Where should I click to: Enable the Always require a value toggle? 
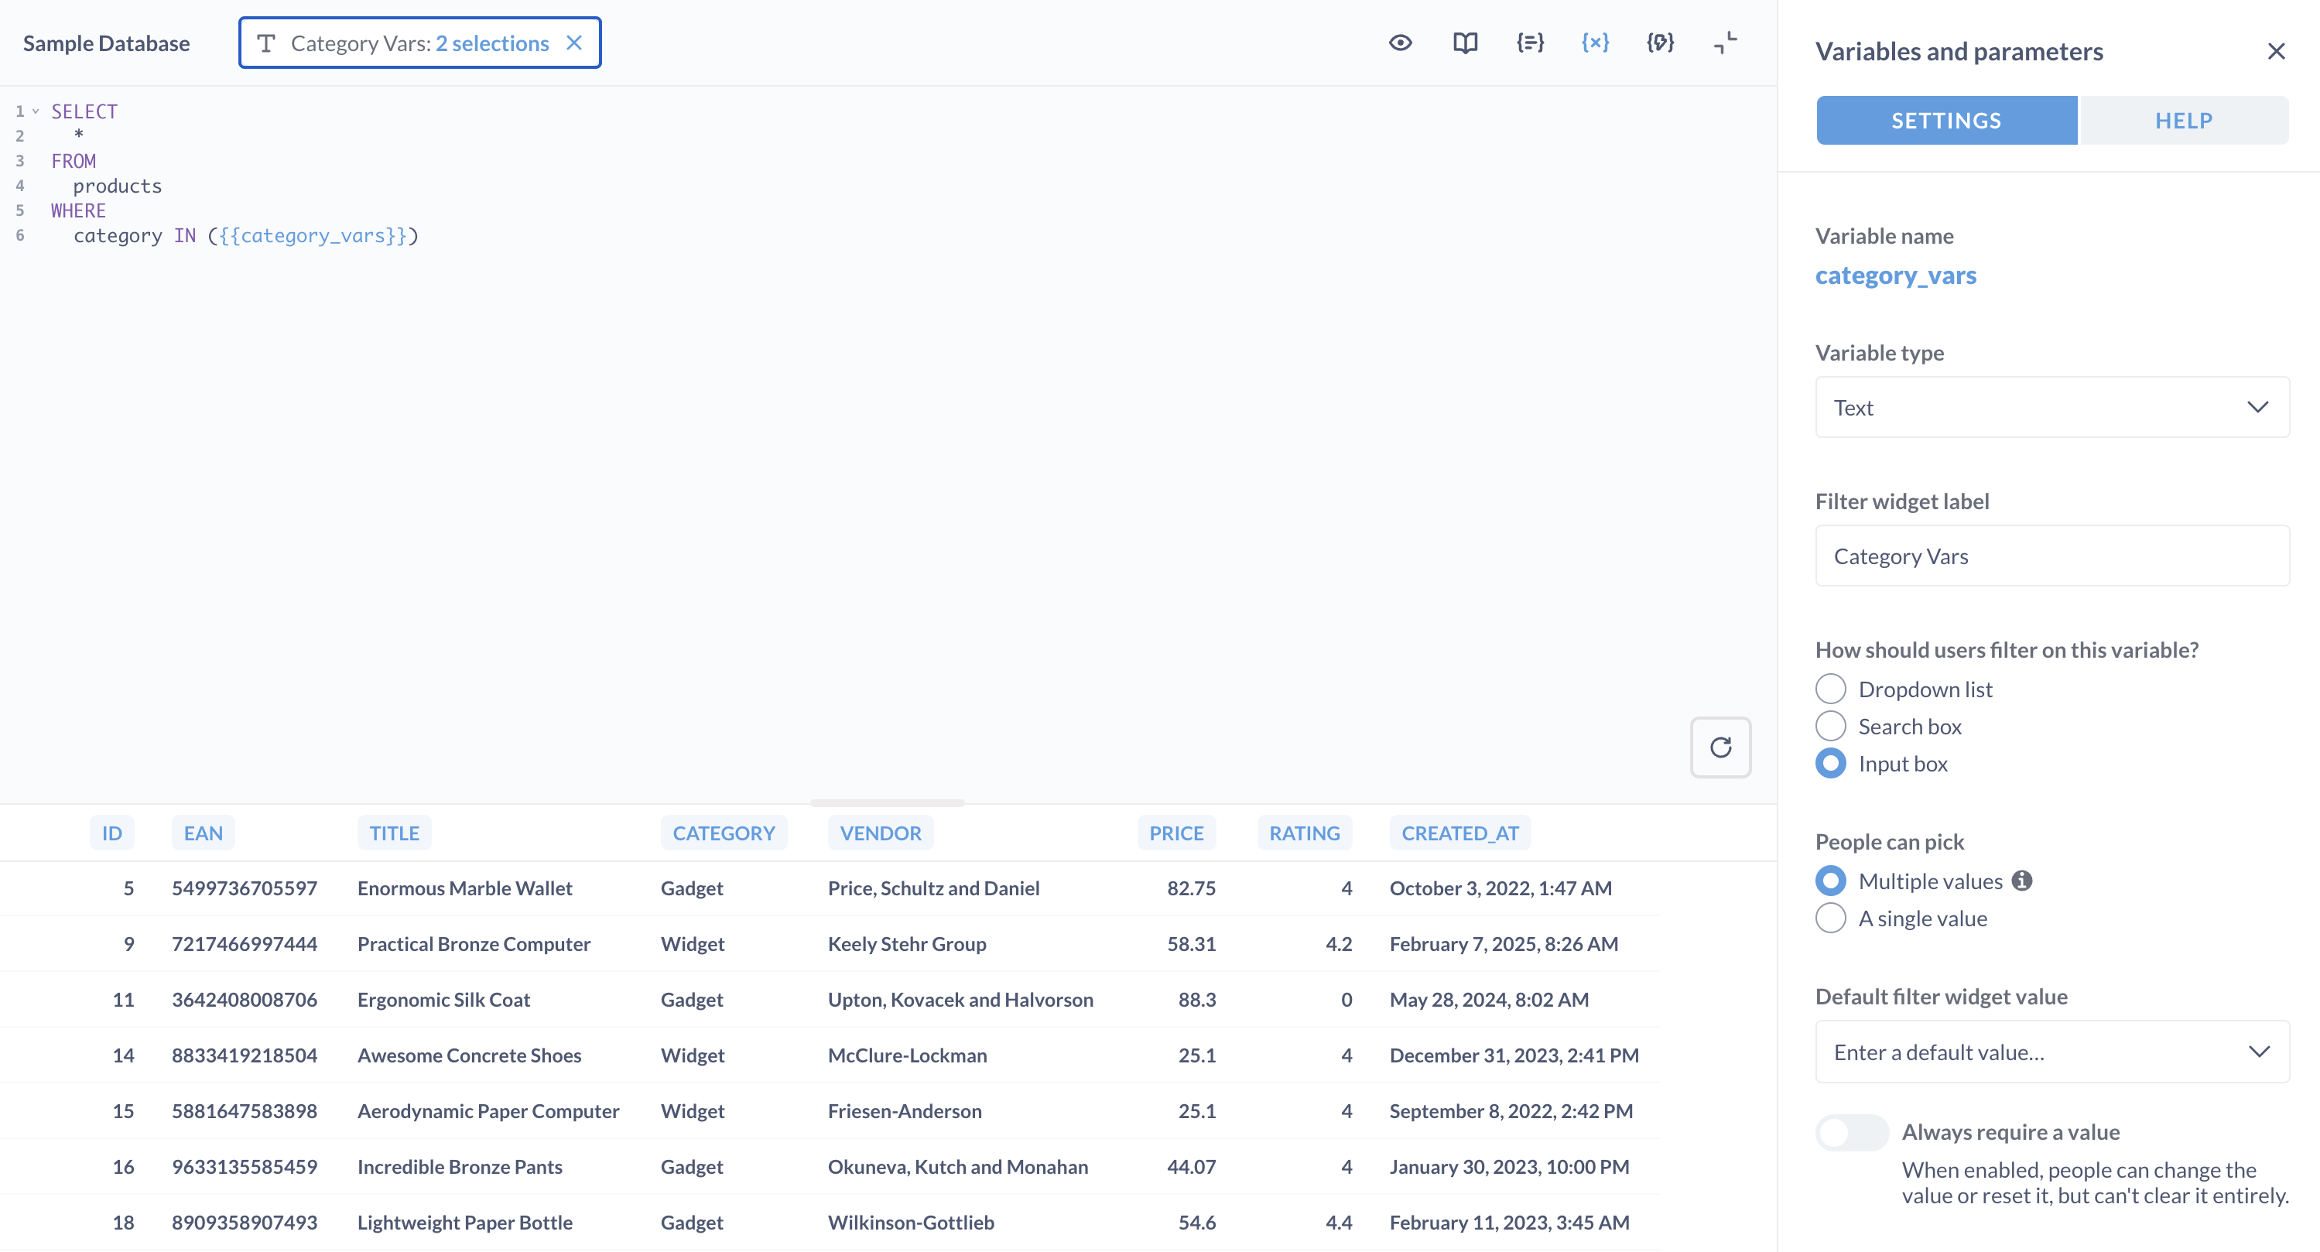coord(1852,1132)
